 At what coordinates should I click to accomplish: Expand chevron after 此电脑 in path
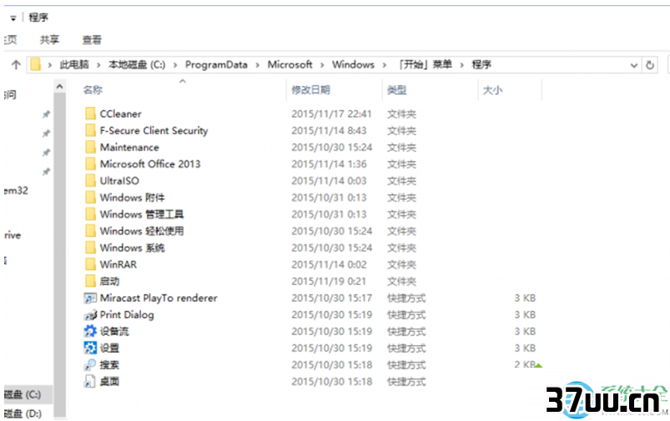coord(98,65)
